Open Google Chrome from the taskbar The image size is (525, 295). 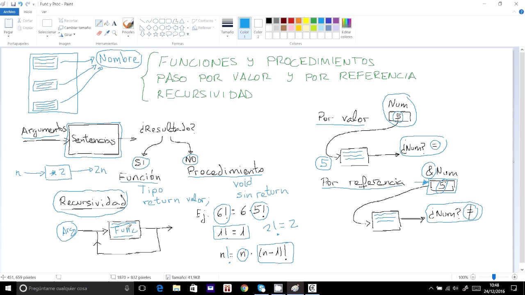(x=244, y=288)
